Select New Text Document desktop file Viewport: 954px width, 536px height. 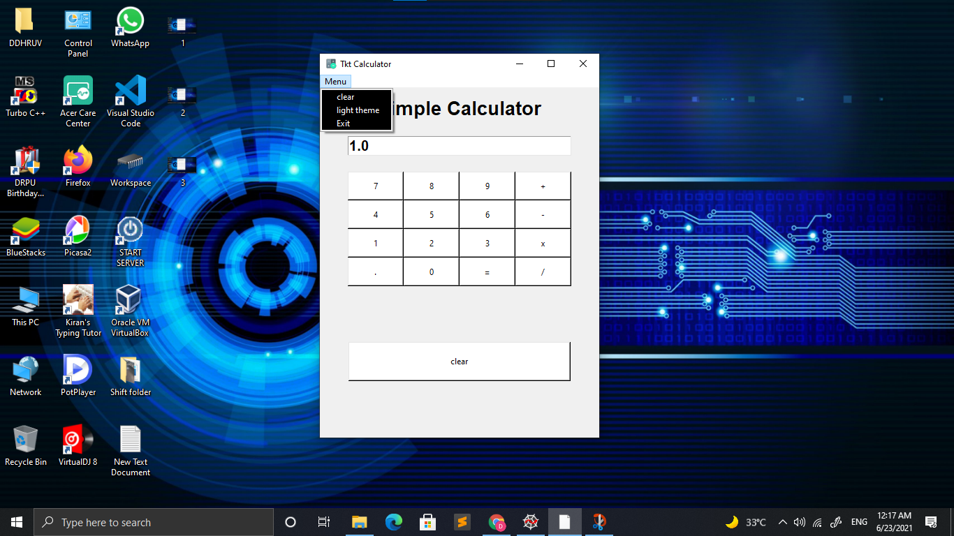[x=130, y=452]
